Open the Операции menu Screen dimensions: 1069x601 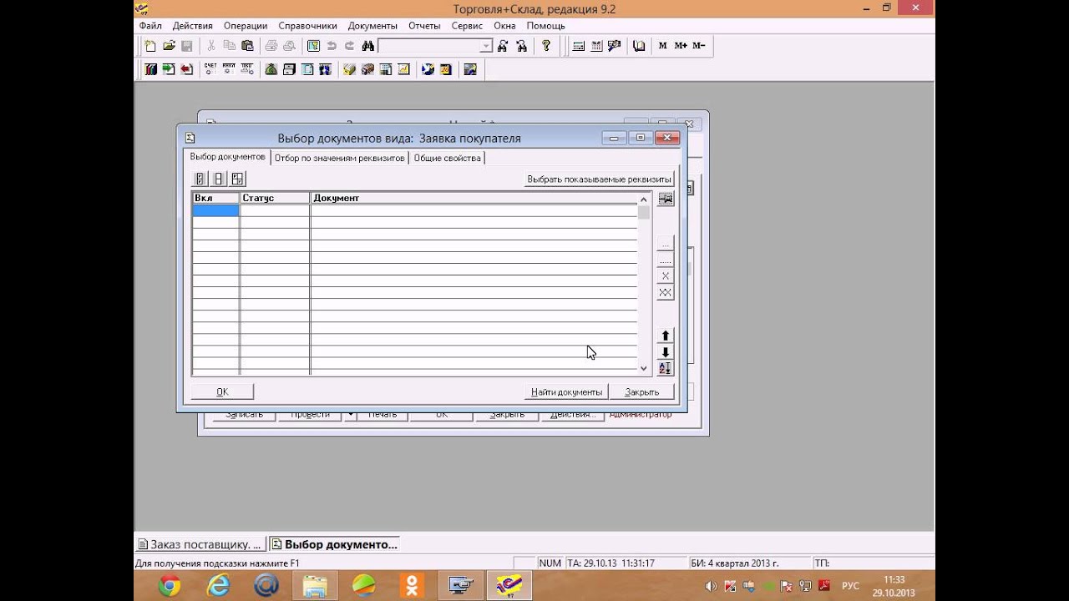tap(246, 26)
